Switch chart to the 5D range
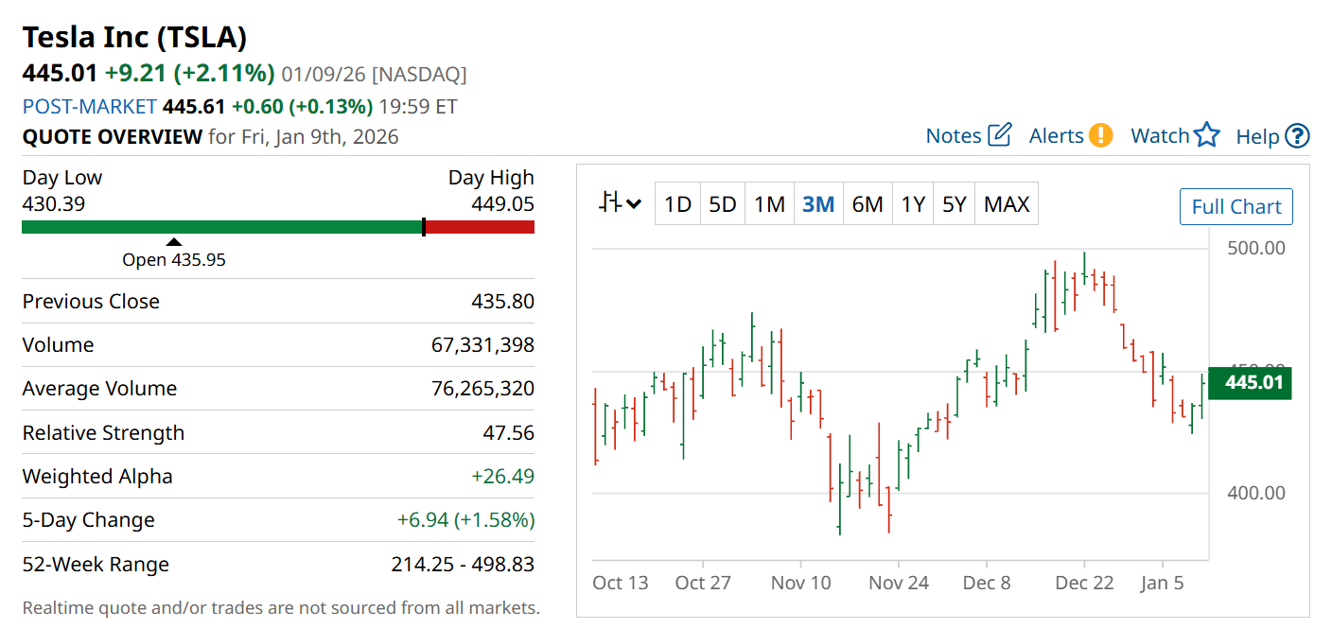 [x=723, y=204]
